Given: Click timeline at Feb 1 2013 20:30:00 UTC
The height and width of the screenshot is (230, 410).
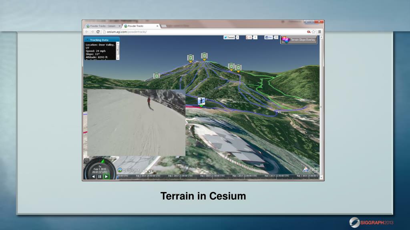Looking at the screenshot, I should click(x=148, y=176).
